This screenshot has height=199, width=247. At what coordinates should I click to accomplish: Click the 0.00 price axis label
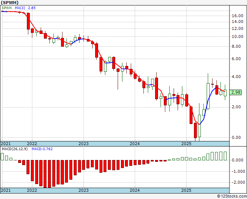coord(236,137)
